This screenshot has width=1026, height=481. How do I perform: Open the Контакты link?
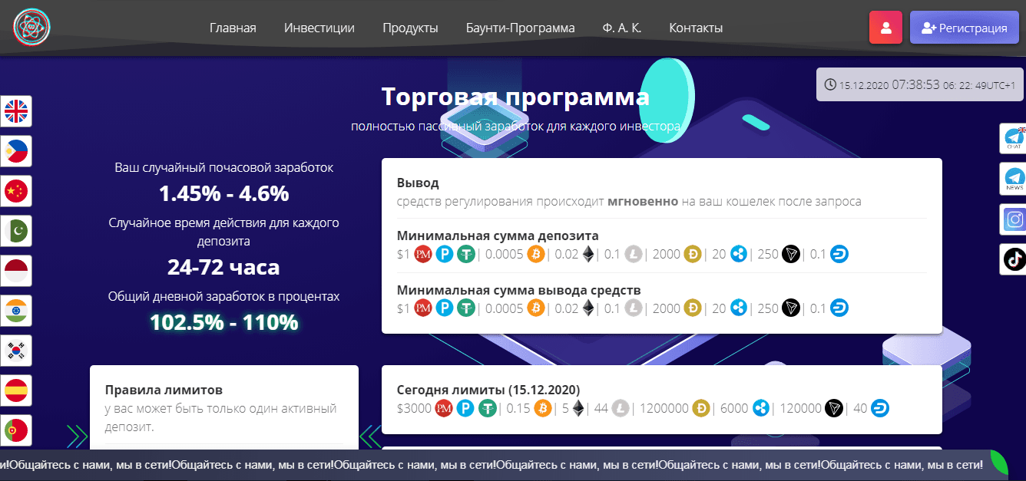click(696, 28)
